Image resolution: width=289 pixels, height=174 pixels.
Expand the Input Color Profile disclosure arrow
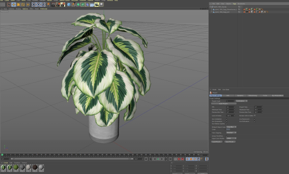(210, 138)
